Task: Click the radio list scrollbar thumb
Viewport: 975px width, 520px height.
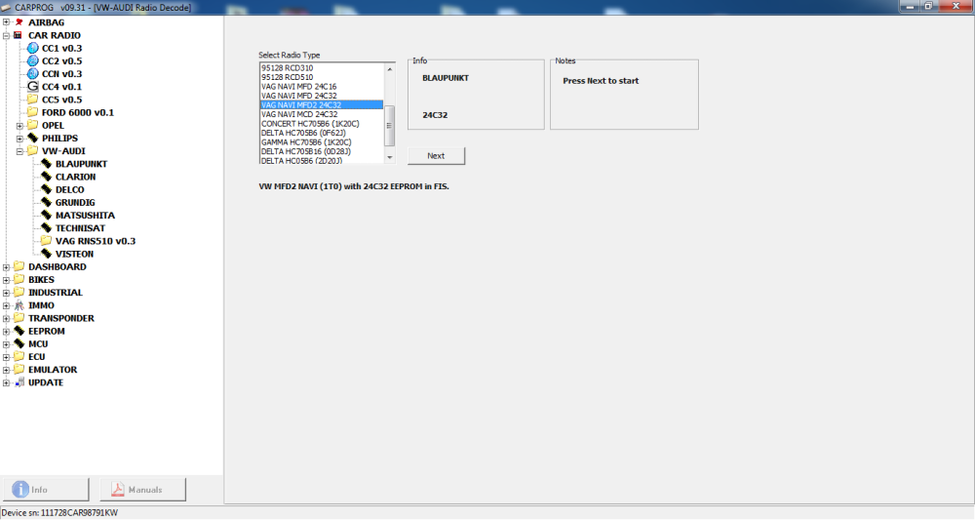Action: (390, 126)
